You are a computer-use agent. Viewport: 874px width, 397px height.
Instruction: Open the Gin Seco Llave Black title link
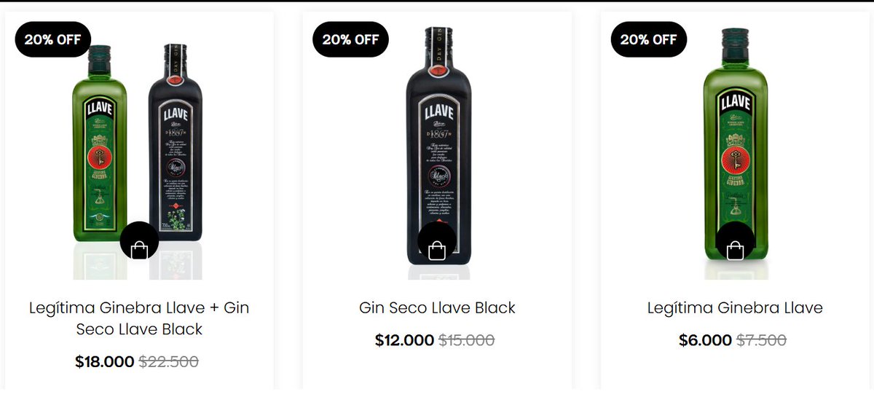coord(437,308)
